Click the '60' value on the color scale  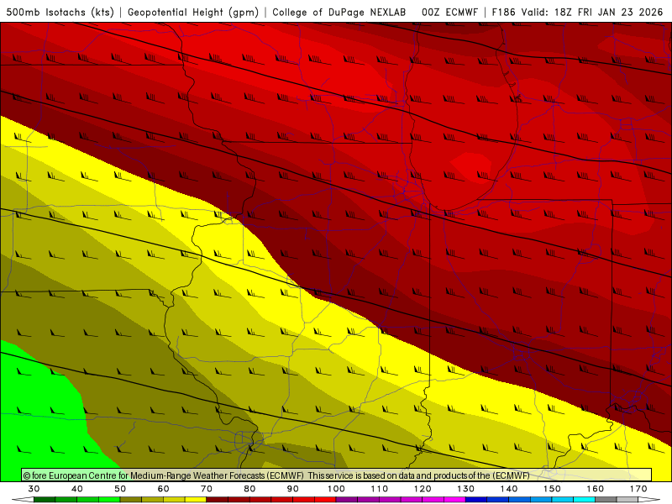point(163,489)
